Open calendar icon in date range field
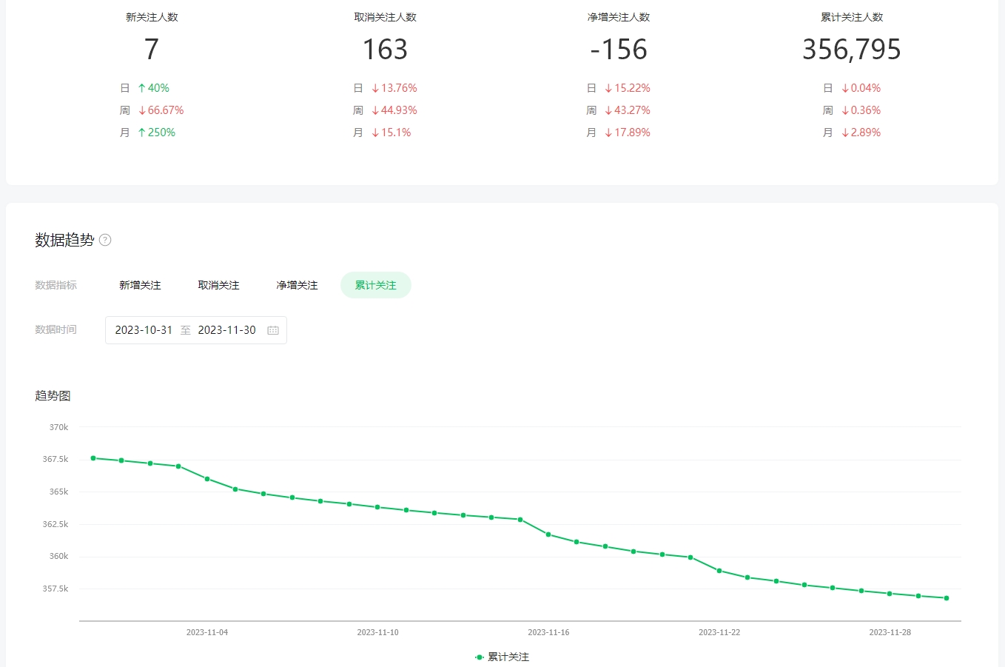This screenshot has height=667, width=1005. point(273,330)
